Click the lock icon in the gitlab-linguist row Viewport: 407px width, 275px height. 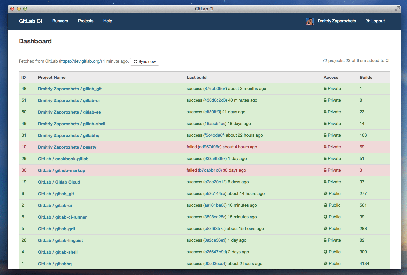[325, 240]
